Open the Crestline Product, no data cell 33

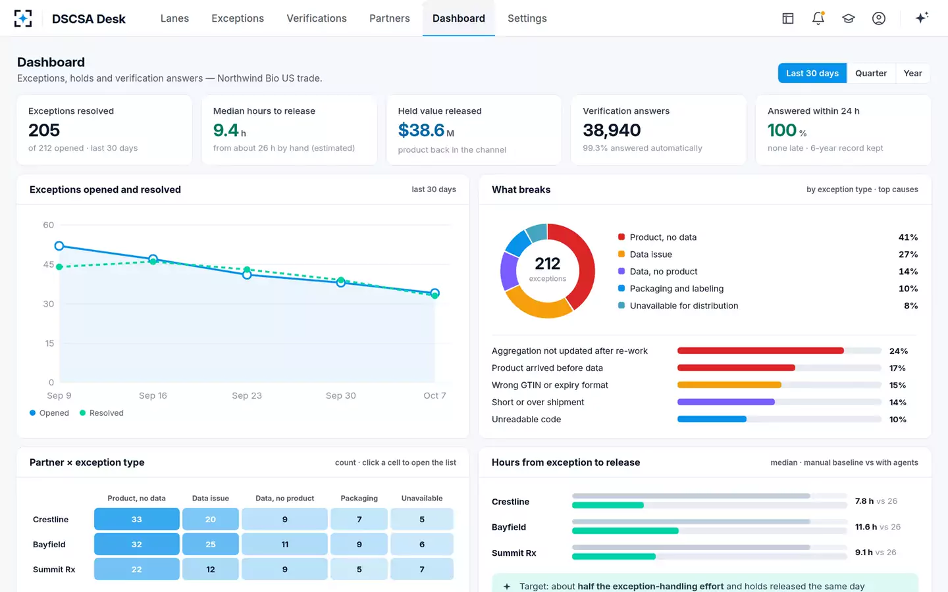click(x=137, y=519)
